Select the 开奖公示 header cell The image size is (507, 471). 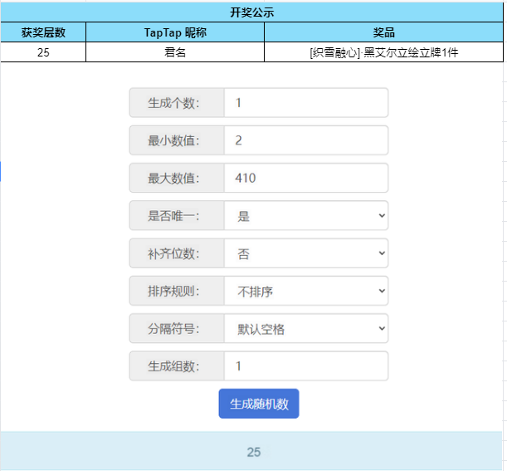coord(252,12)
